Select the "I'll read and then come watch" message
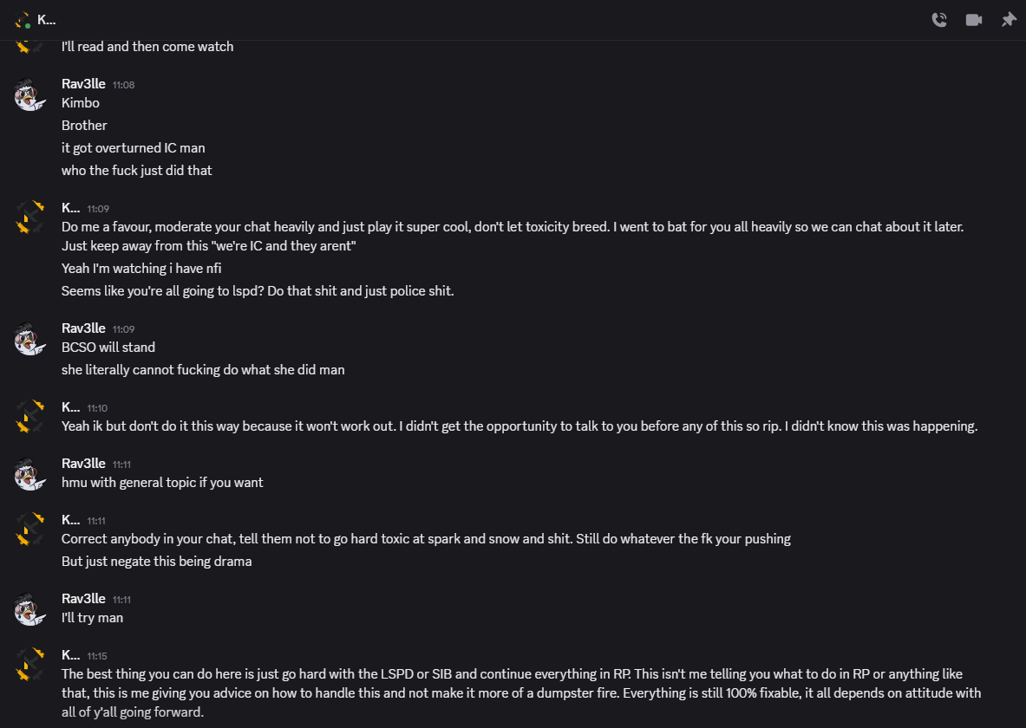This screenshot has width=1026, height=728. (x=147, y=47)
